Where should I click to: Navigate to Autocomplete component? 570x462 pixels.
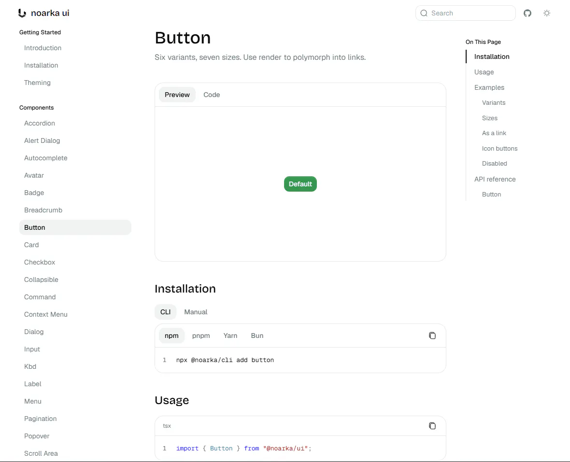tap(46, 158)
